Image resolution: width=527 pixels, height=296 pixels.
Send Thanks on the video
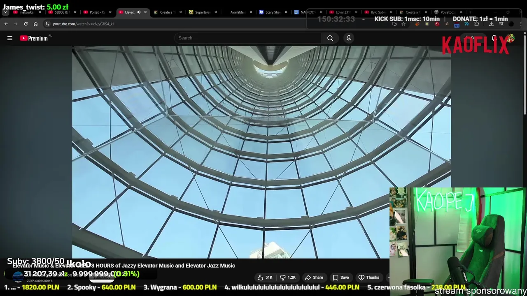(368, 277)
